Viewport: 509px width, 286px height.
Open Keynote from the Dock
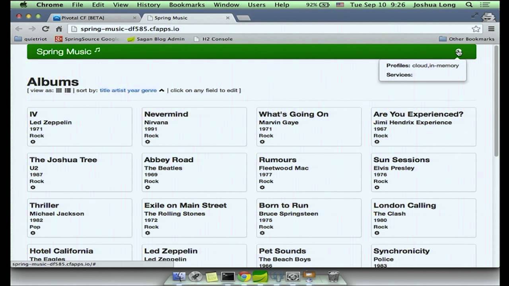[309, 276]
